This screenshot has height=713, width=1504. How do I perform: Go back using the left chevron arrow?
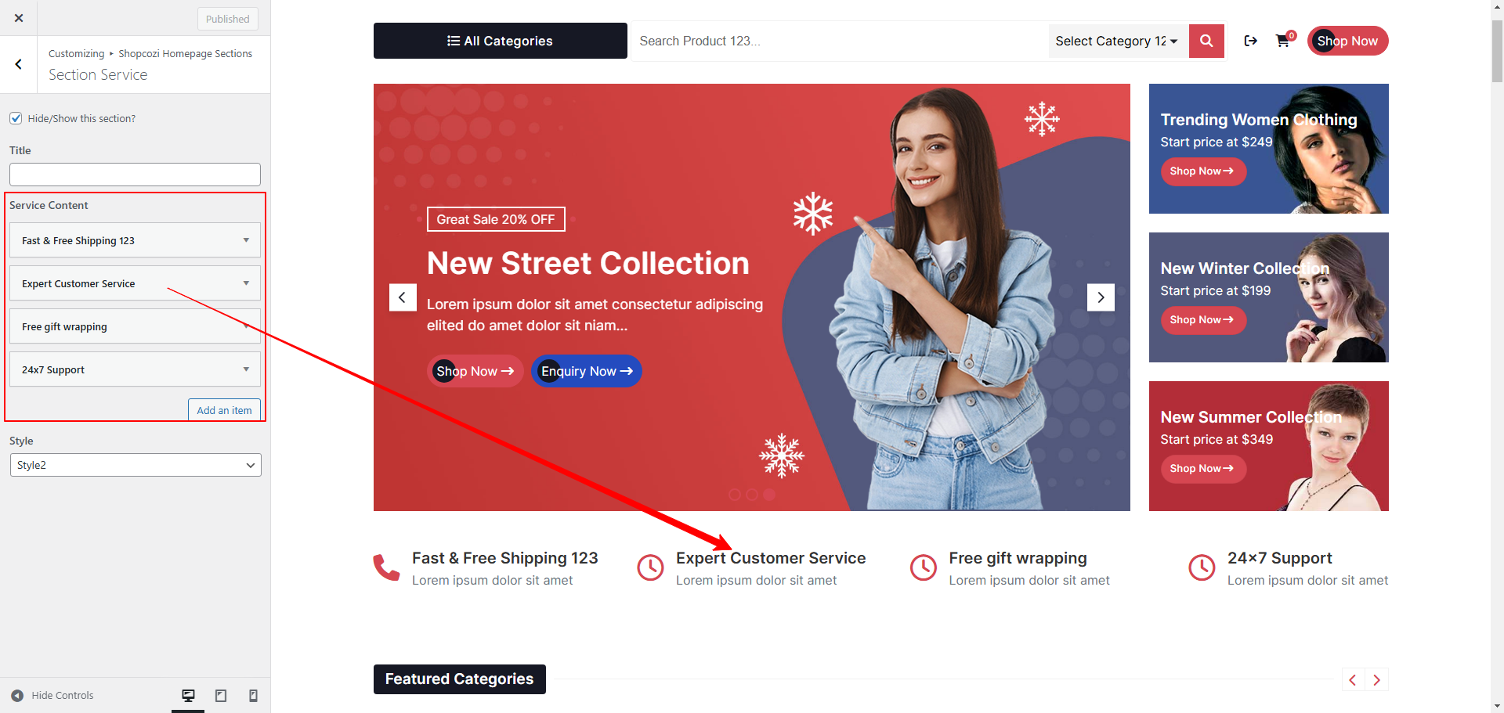click(19, 64)
